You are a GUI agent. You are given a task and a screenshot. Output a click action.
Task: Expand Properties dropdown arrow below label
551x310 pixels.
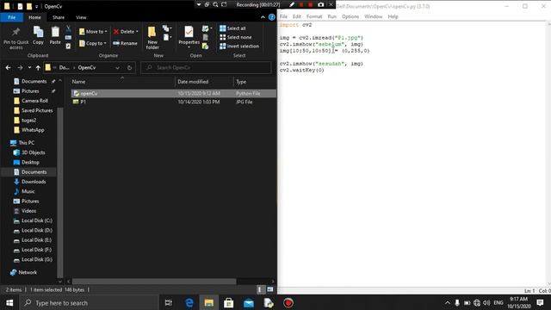[189, 47]
